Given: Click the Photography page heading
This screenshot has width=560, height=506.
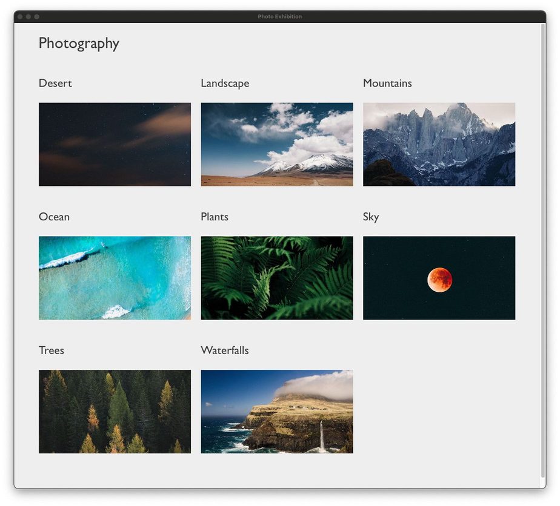Looking at the screenshot, I should [x=79, y=44].
